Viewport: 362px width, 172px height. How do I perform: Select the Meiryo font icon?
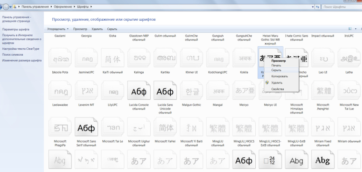tap(244, 90)
